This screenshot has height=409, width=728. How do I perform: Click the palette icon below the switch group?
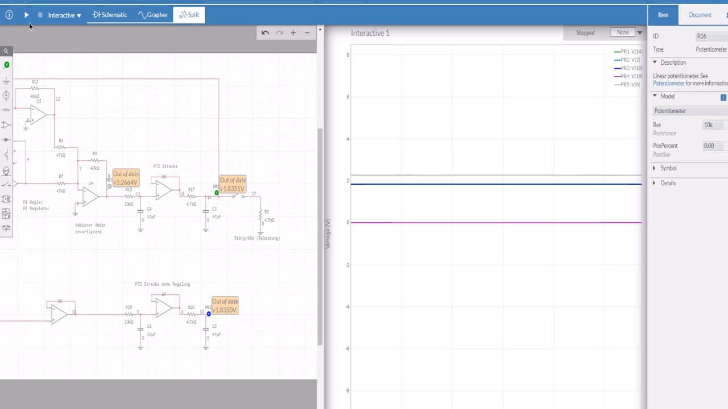point(6,199)
